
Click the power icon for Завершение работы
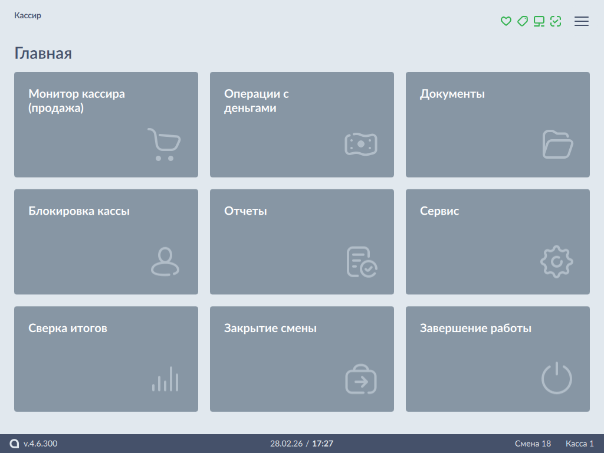pos(556,379)
